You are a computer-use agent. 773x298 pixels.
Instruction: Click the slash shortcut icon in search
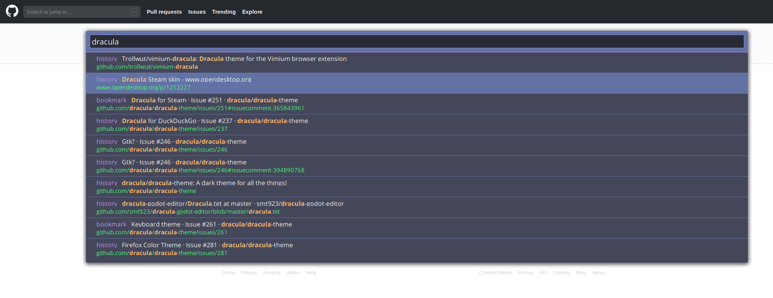[x=134, y=12]
